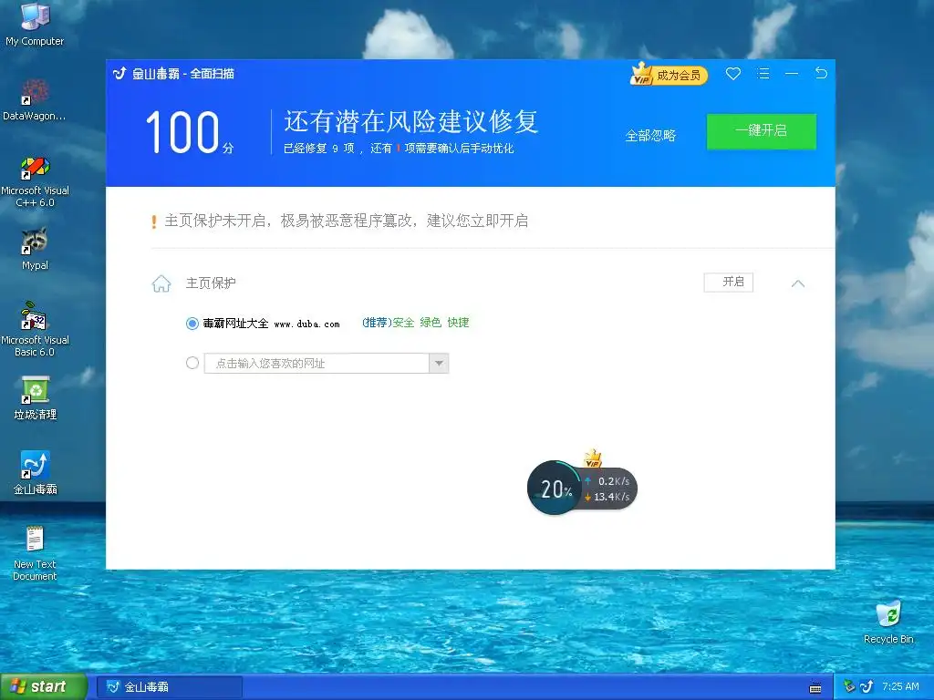This screenshot has height=700, width=934.
Task: Click the orange exclamation warning icon
Action: point(153,221)
